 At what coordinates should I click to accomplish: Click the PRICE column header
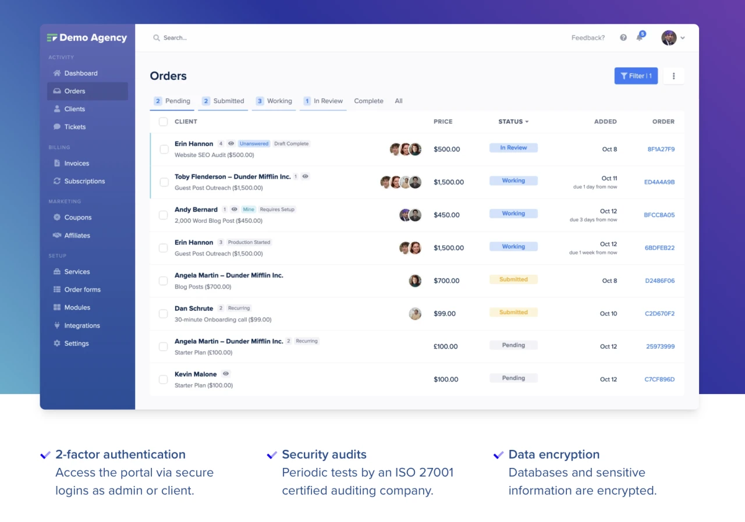click(443, 122)
